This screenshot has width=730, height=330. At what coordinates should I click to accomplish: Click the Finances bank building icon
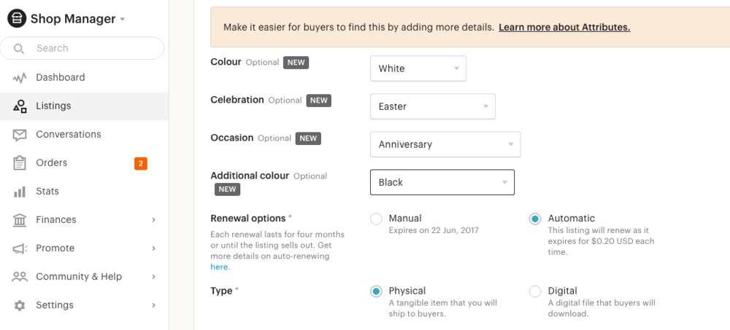pos(20,220)
